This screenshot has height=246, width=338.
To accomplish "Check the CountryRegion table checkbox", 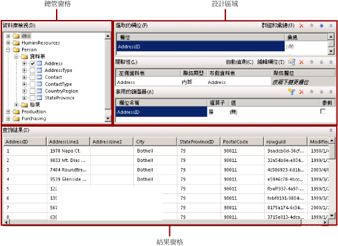I will click(33, 91).
